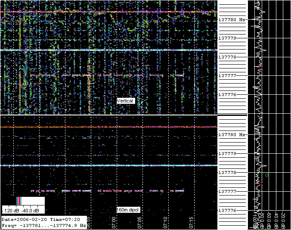Click the red carrier line atop the 160m dipol spectrogram
The image size is (291, 230).
click(x=109, y=127)
